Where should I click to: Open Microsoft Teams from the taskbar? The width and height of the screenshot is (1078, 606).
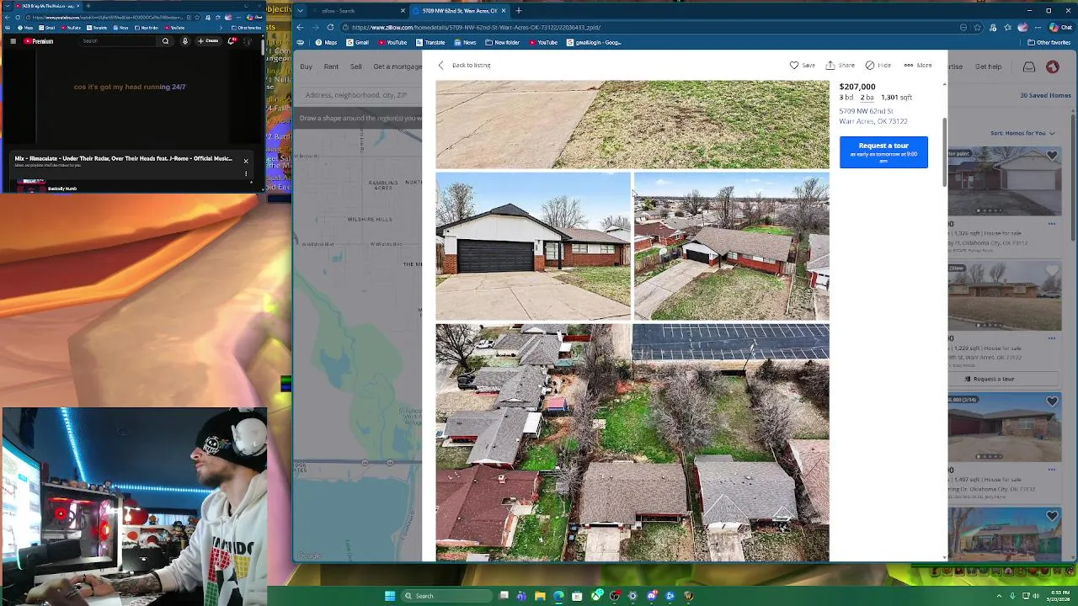click(521, 596)
